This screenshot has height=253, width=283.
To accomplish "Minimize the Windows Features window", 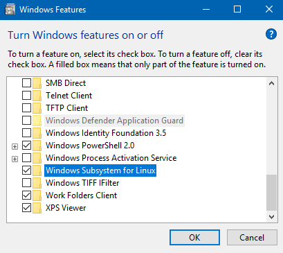I will click(206, 10).
